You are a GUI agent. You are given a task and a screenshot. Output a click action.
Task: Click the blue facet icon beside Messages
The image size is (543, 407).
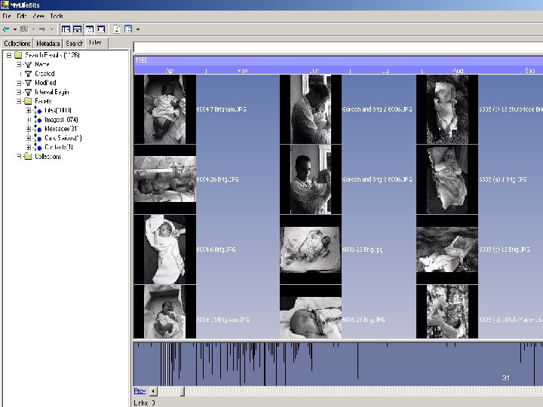pos(38,129)
